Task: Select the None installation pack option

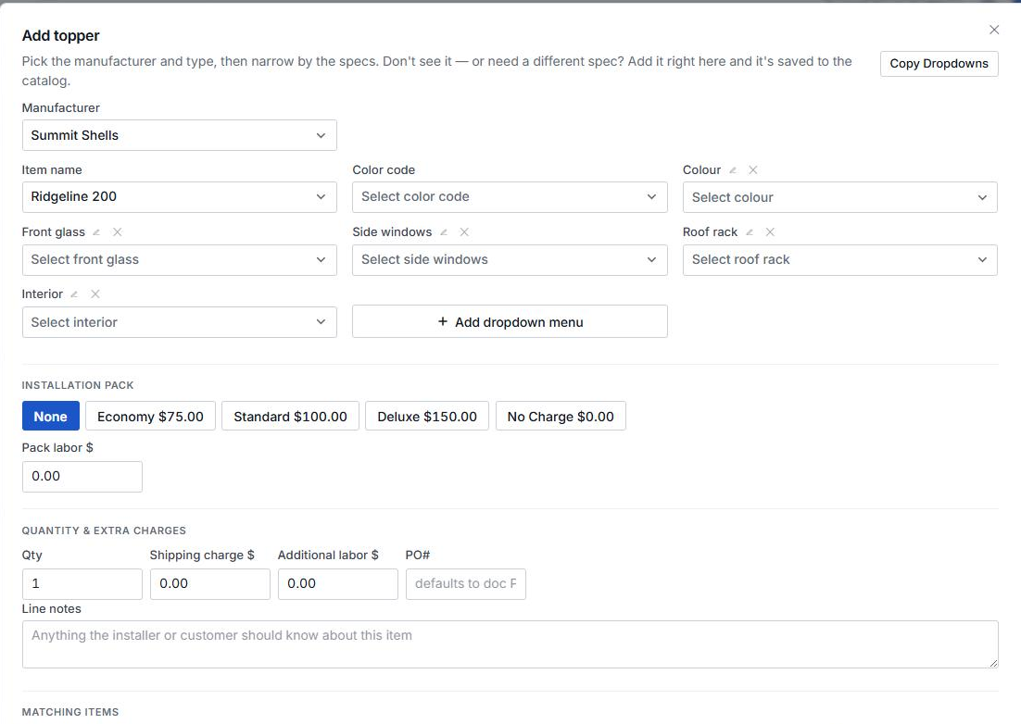Action: (51, 417)
